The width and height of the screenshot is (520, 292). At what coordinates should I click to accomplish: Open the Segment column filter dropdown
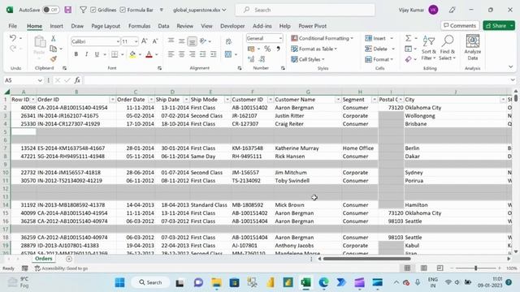[375, 100]
